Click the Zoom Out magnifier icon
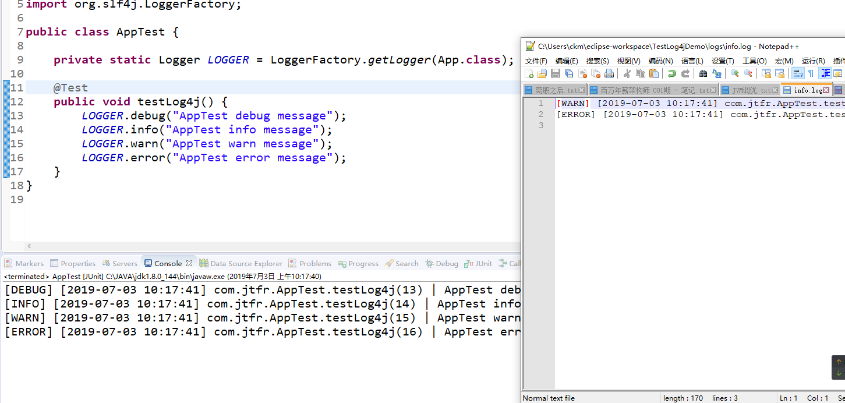The width and height of the screenshot is (845, 403). click(x=748, y=73)
